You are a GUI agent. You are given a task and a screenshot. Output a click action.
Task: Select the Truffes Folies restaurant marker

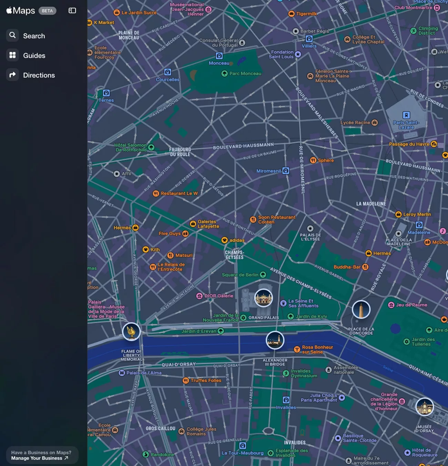pos(186,380)
